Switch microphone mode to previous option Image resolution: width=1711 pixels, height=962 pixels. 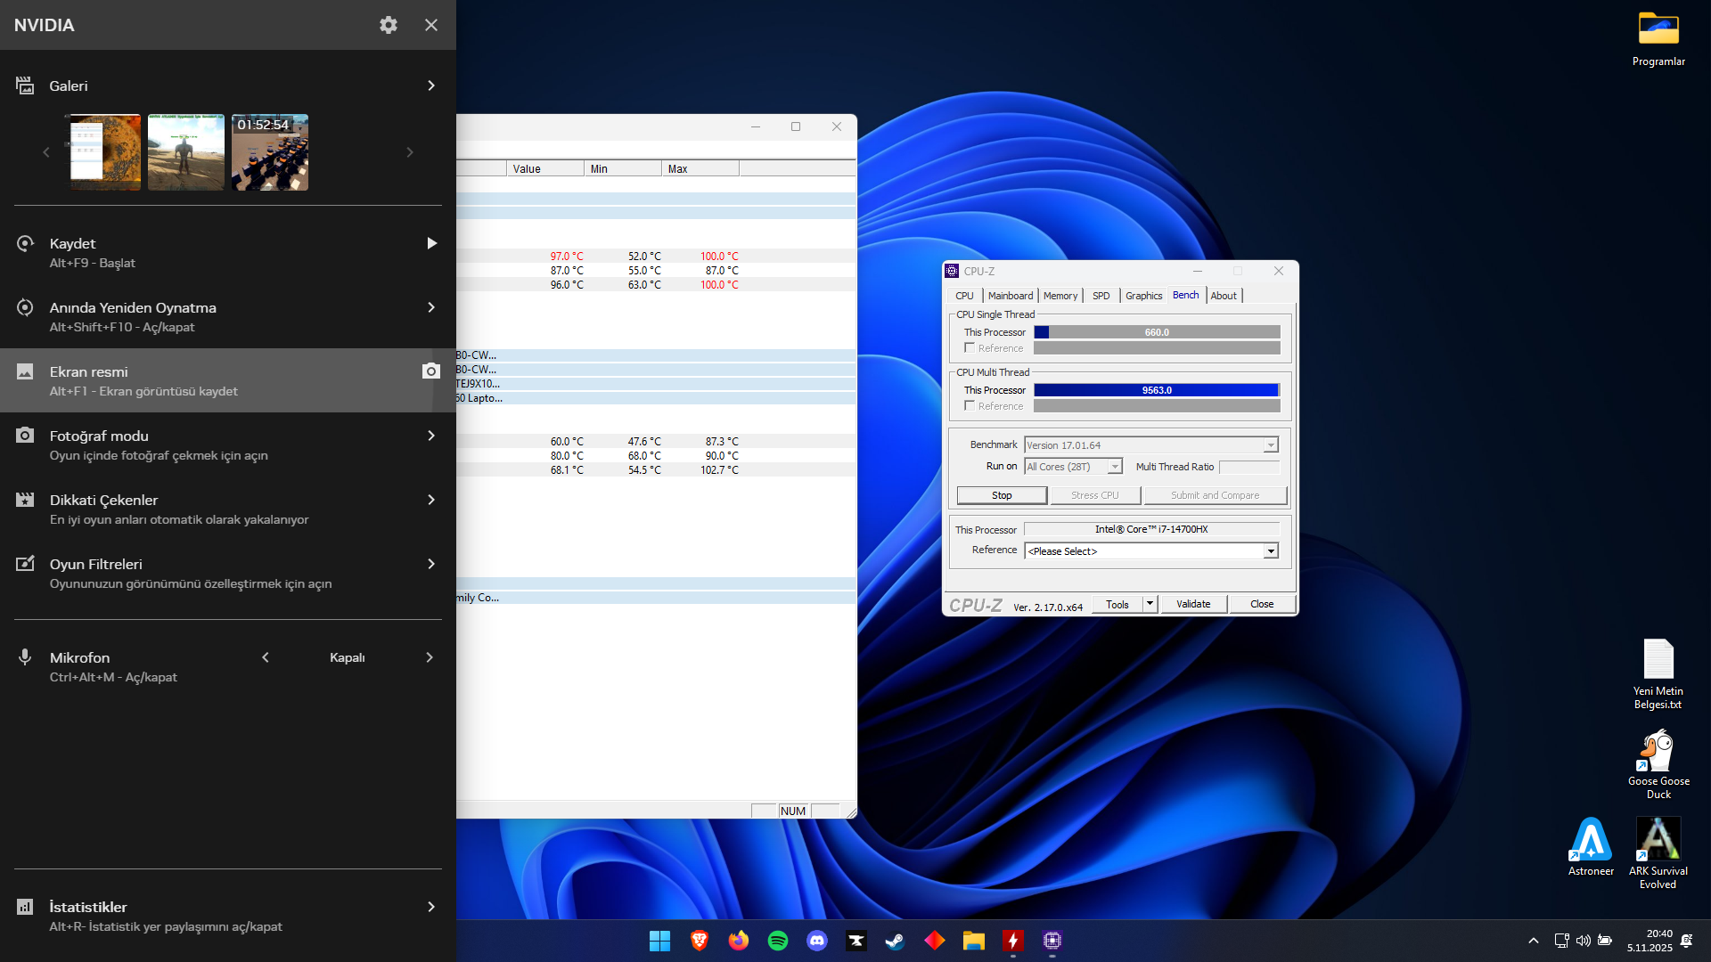[x=266, y=657]
